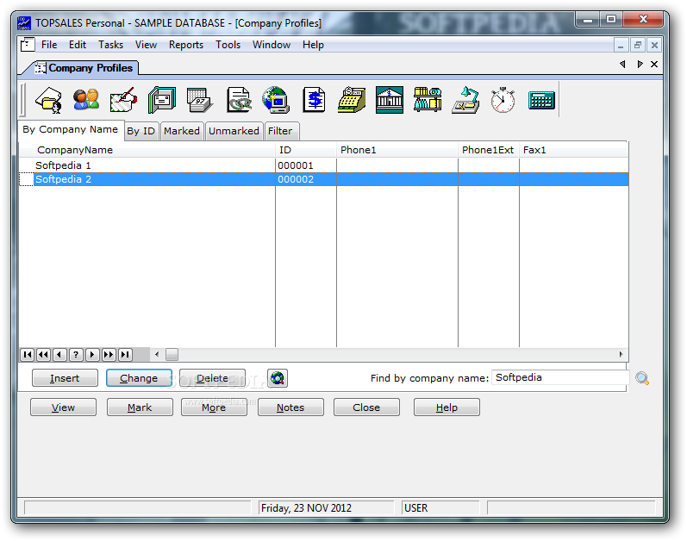The image size is (687, 541).
Task: Open the Help menu
Action: (313, 45)
